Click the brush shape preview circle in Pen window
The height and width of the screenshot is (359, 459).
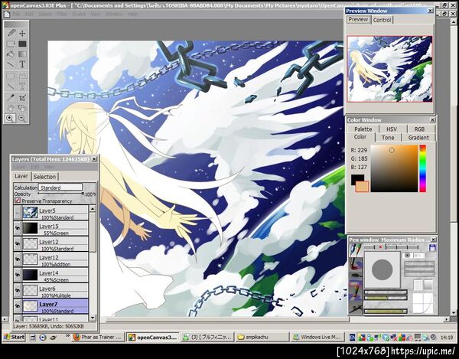tap(382, 269)
